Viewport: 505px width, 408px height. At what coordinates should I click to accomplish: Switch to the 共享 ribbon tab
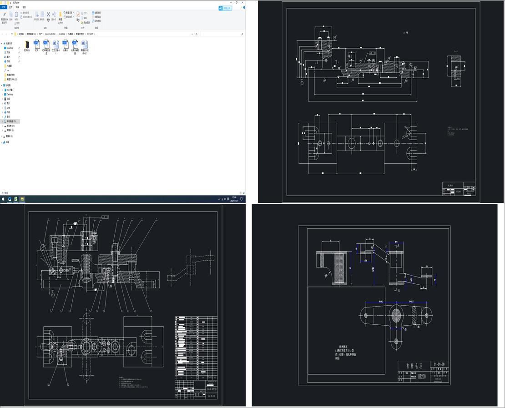coord(17,7)
